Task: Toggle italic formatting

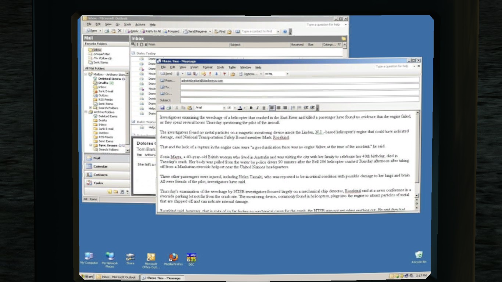Action: 257,108
